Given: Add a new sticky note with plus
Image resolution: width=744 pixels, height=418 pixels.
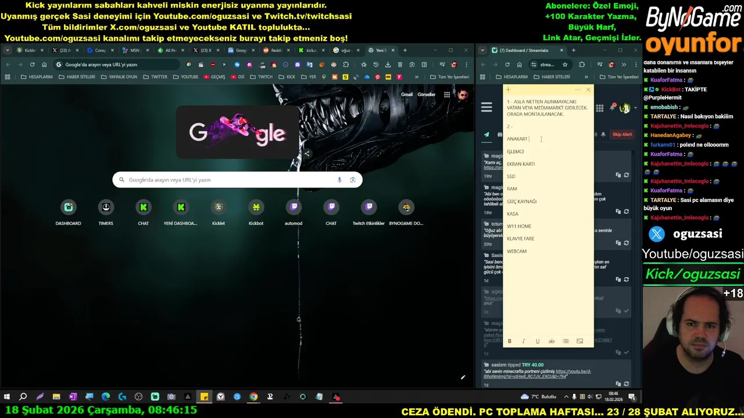Looking at the screenshot, I should [508, 89].
